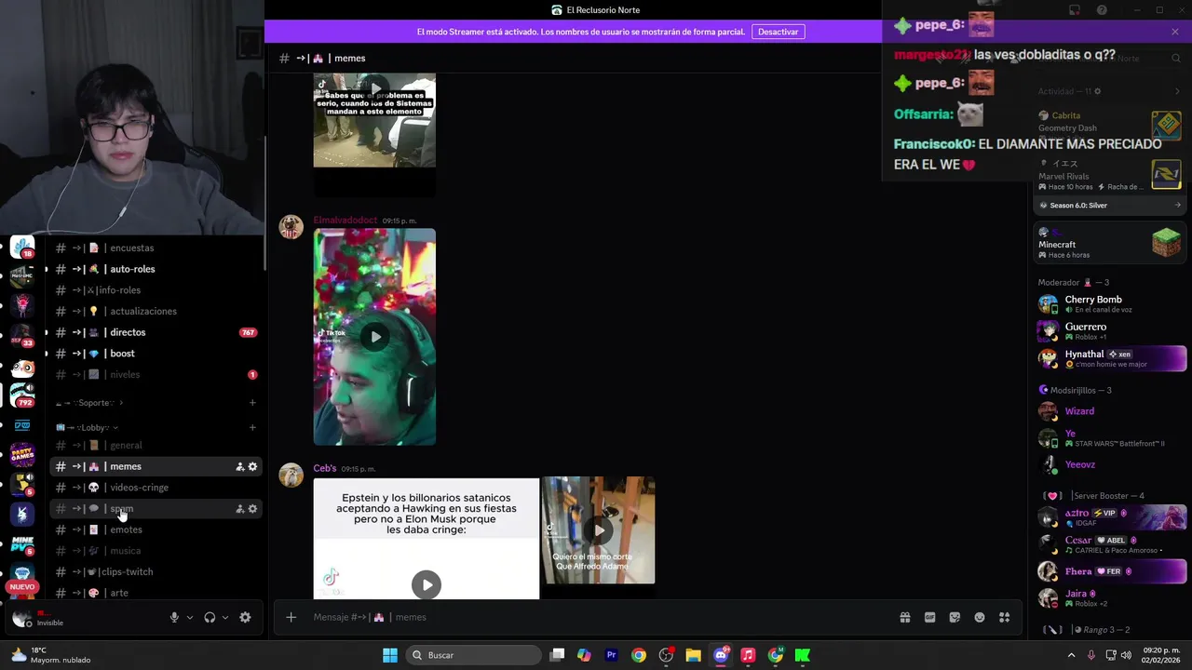Image resolution: width=1192 pixels, height=670 pixels.
Task: Toggle microphone mute in user panel
Action: tap(174, 617)
